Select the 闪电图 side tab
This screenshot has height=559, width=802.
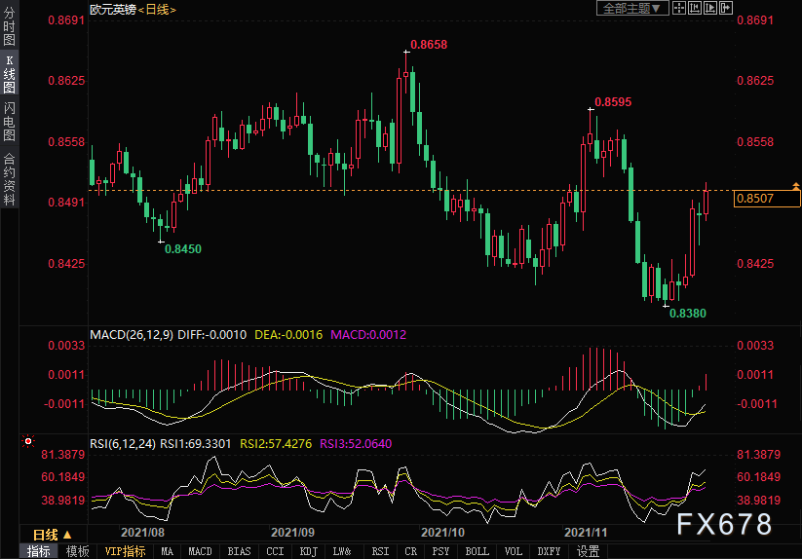(9, 121)
